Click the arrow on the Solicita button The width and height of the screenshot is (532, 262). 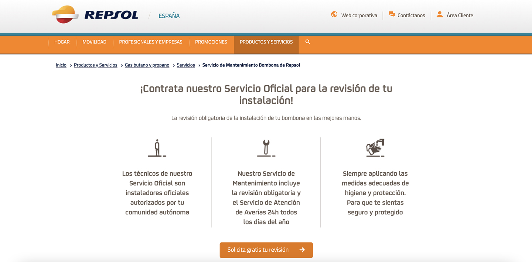click(x=302, y=250)
